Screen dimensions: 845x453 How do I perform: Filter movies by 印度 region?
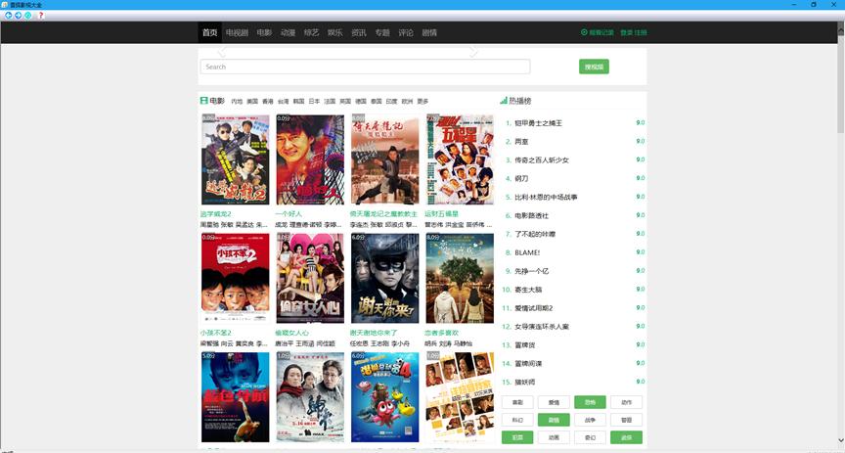point(392,101)
